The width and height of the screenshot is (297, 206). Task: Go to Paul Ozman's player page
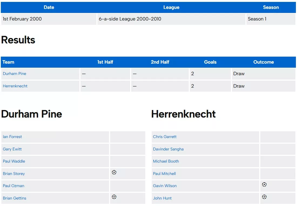coord(13,186)
